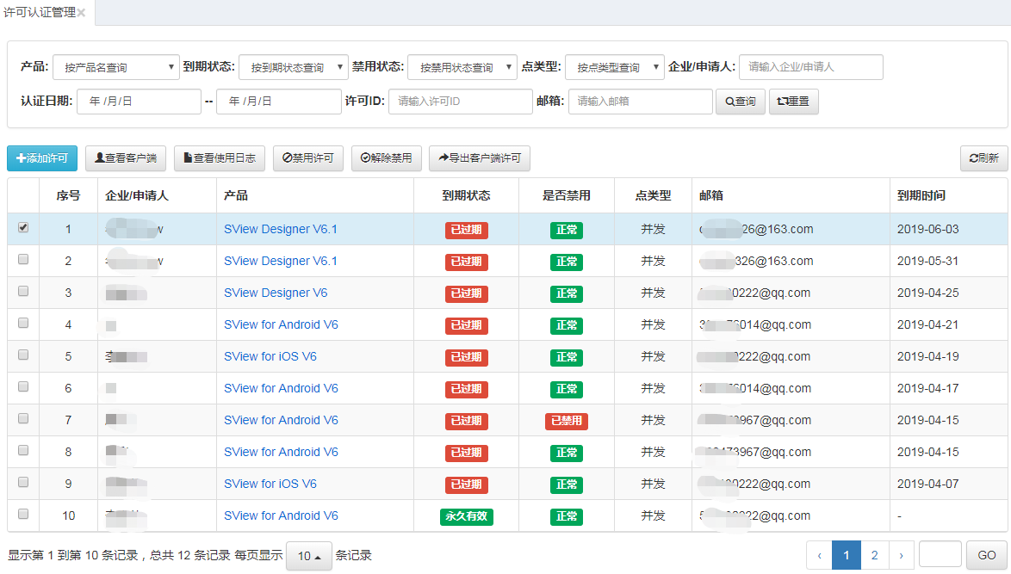
Task: Check the checkbox for row 9
Action: [x=23, y=482]
